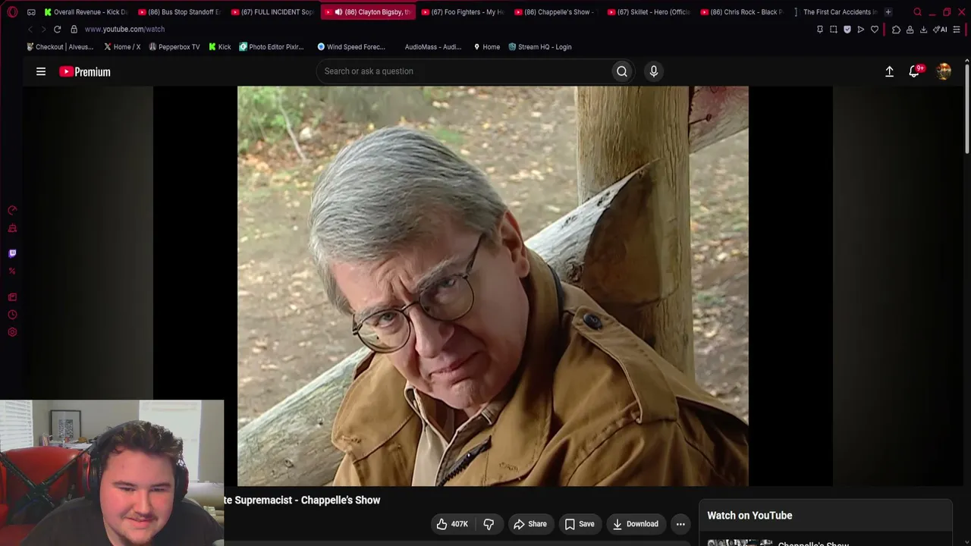View site security lock info
This screenshot has height=546, width=971.
pos(74,29)
